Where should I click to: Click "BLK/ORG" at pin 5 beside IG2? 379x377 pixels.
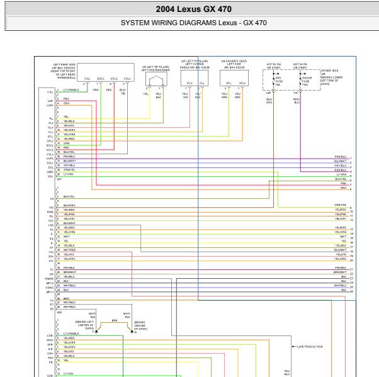69,205
